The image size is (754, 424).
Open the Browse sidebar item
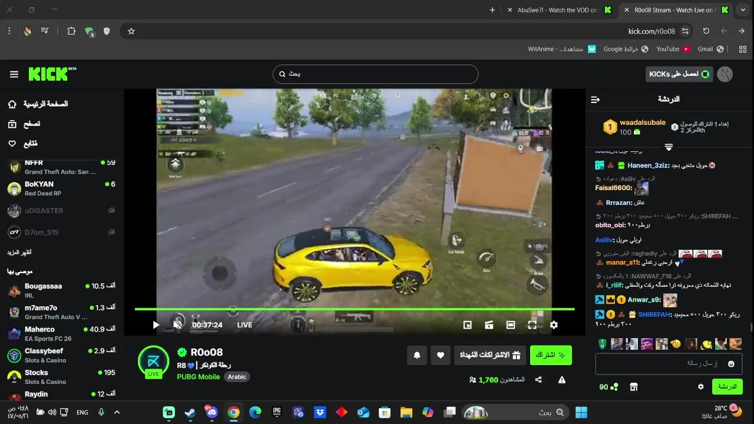tap(24, 124)
